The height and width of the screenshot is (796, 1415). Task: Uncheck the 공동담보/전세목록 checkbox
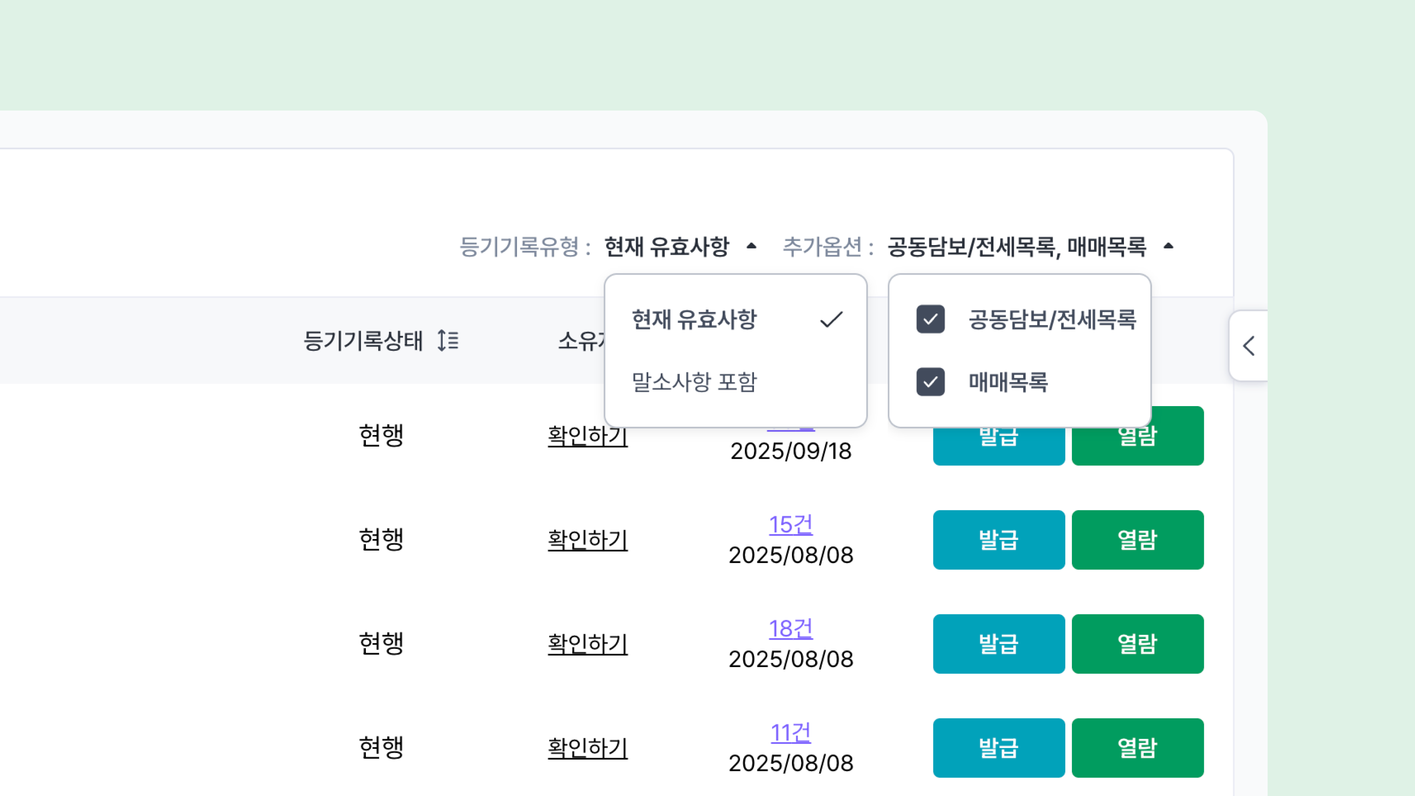click(x=930, y=319)
